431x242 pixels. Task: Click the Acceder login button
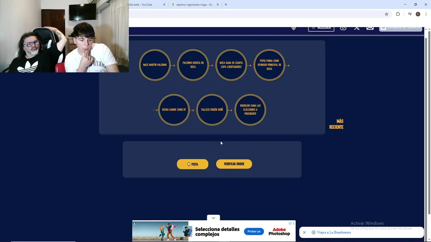point(321,29)
